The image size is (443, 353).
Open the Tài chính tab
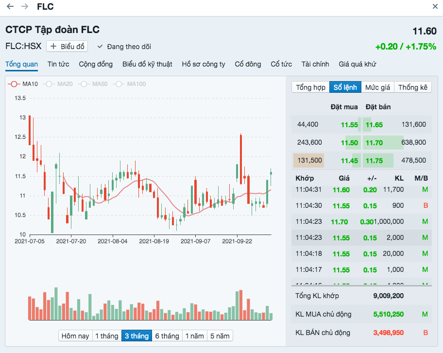pos(315,64)
